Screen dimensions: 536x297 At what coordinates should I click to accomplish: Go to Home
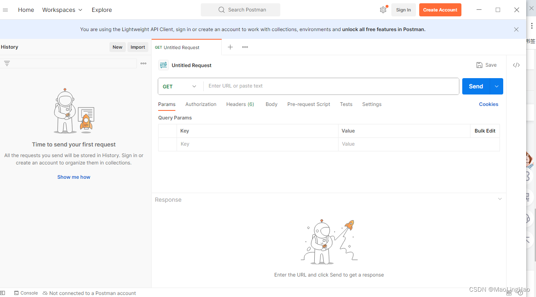[x=26, y=10]
